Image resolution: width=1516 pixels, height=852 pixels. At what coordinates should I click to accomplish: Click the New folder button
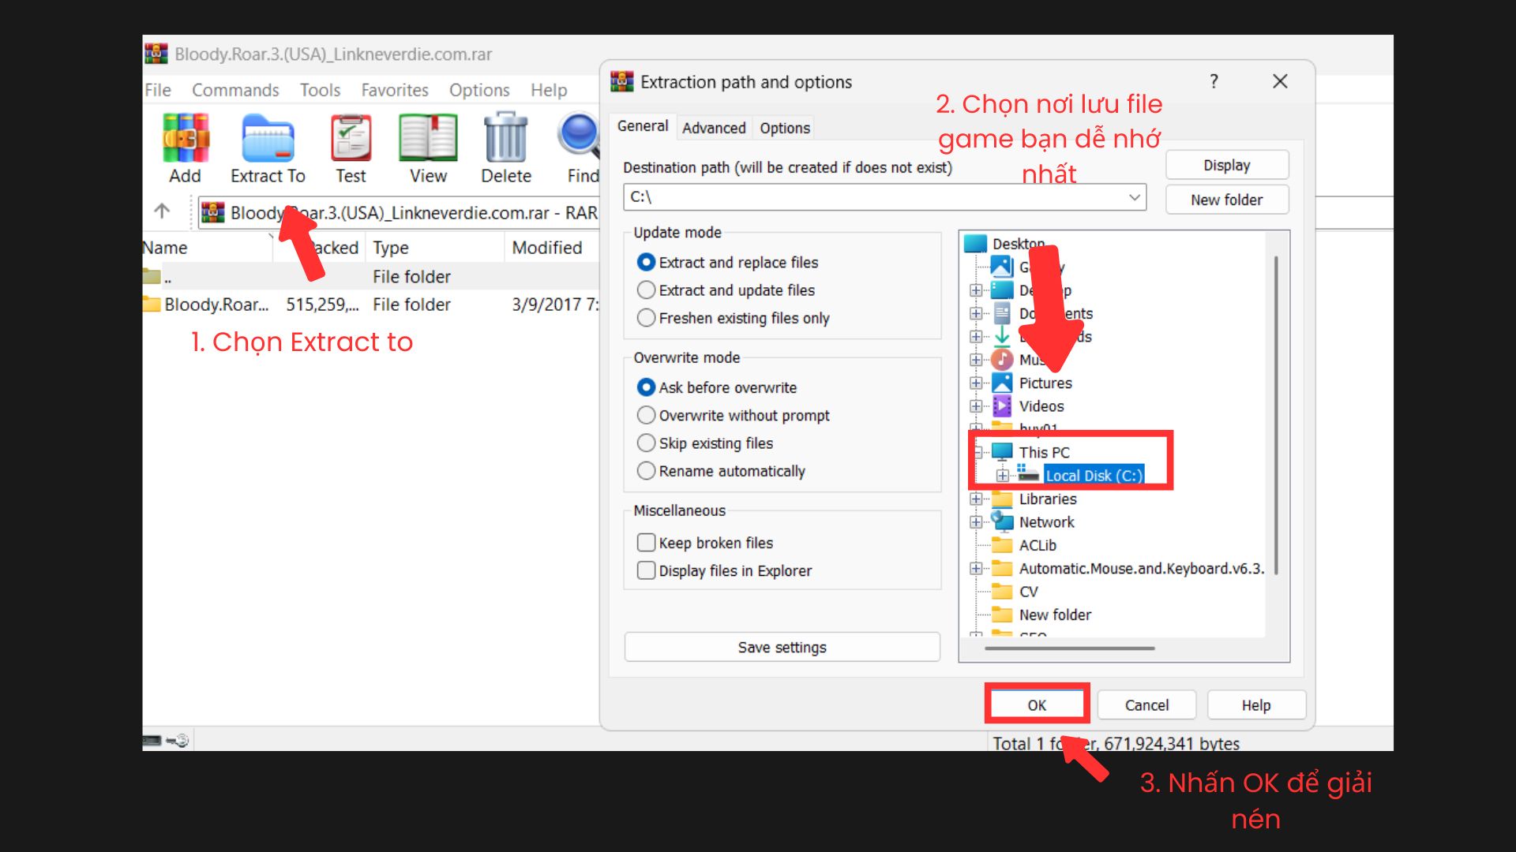pos(1227,200)
